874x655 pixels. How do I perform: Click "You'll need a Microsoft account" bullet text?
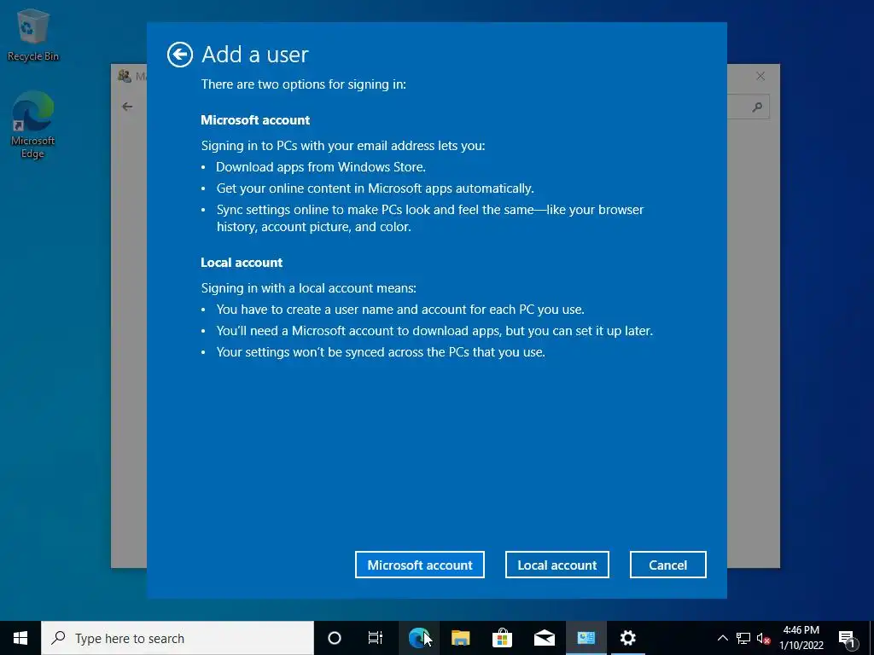[434, 331]
